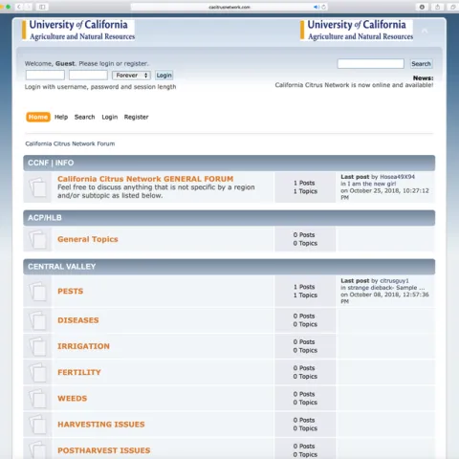Open the Search menu item
Image resolution: width=459 pixels, height=459 pixels.
point(84,117)
